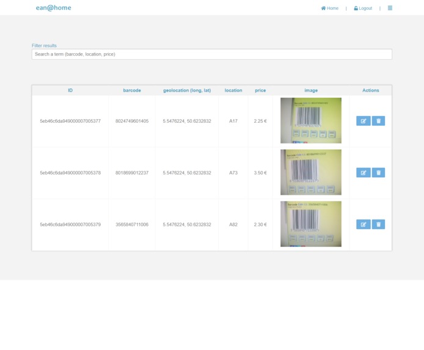Open barcode image for location A73

(x=311, y=172)
